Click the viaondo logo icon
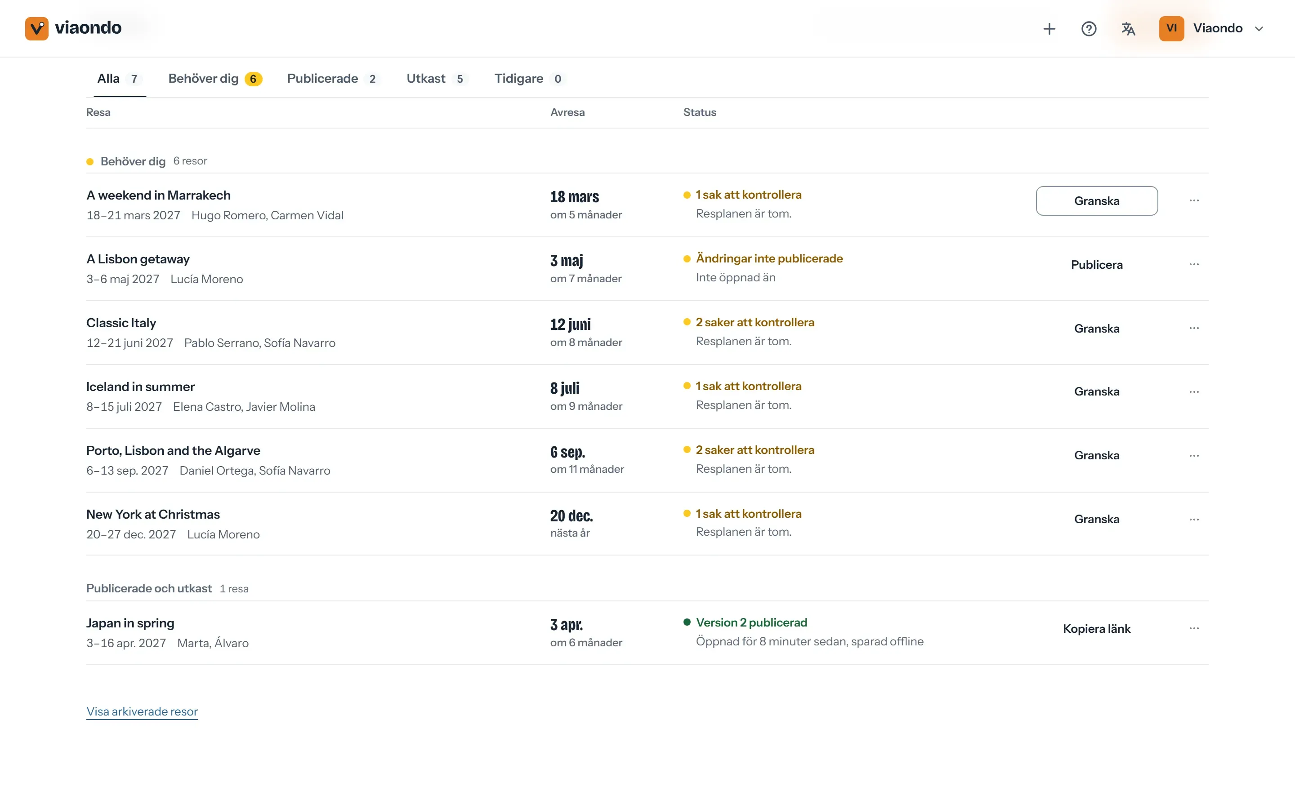The image size is (1295, 809). coord(36,28)
